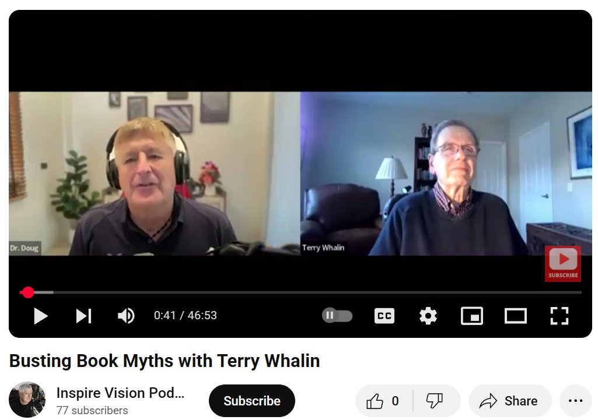Play the video
This screenshot has height=420, width=598.
(40, 316)
